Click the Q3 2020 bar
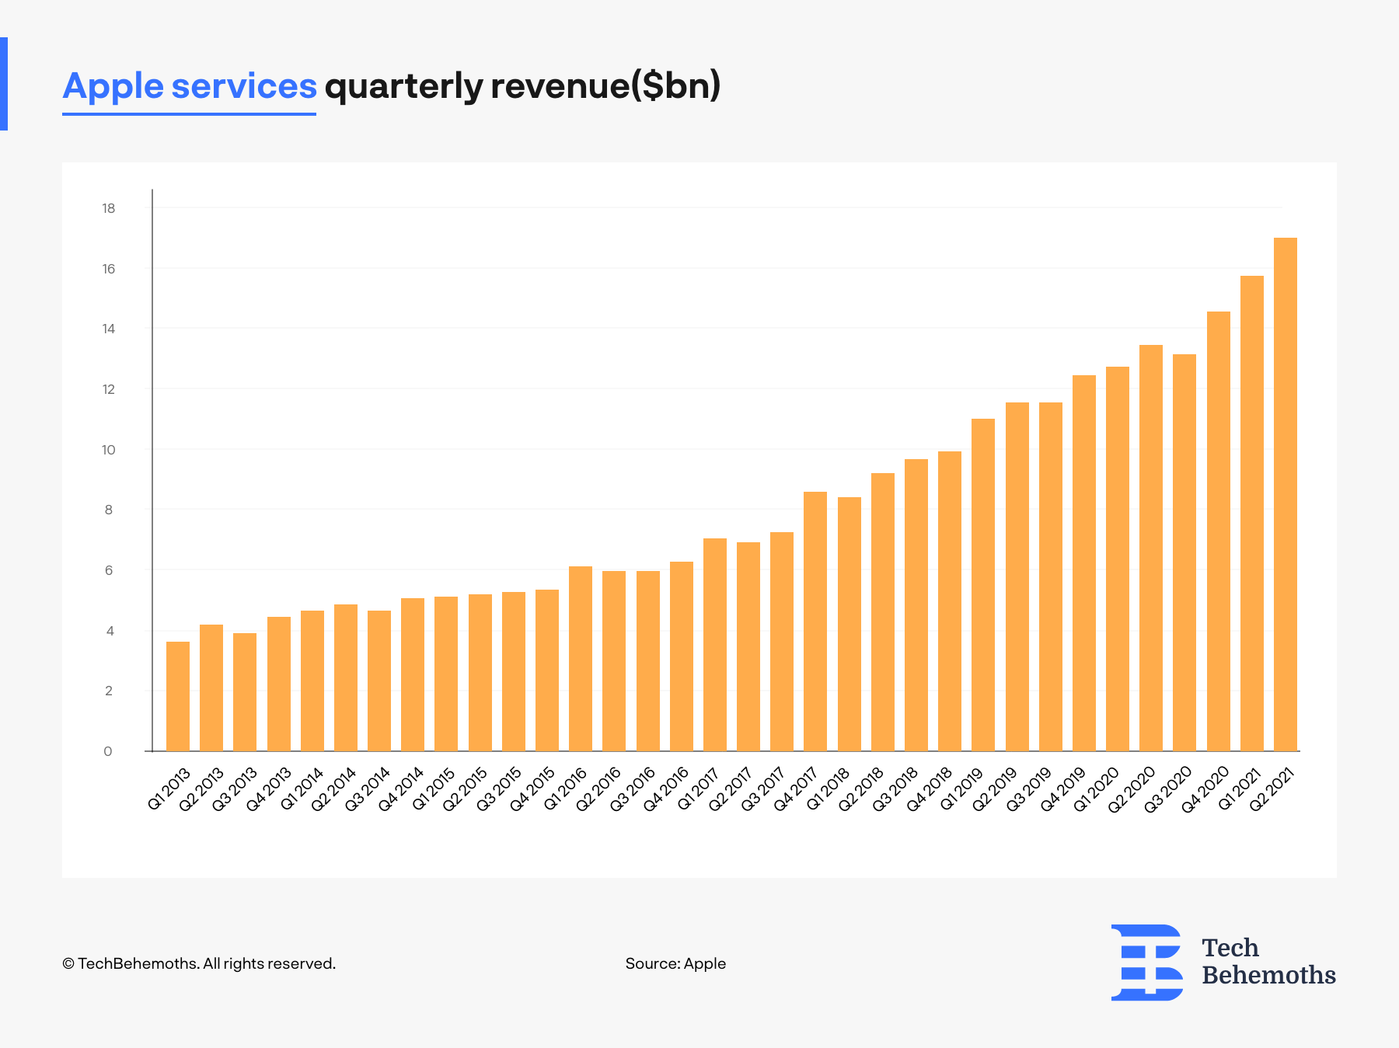The height and width of the screenshot is (1048, 1399). pos(1184,552)
